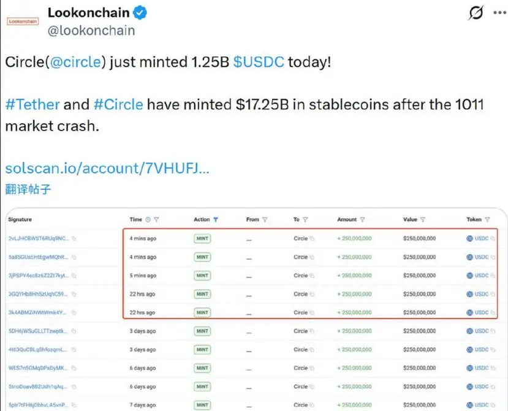Image resolution: width=508 pixels, height=411 pixels.
Task: Click the first row MINT badge
Action: 202,238
